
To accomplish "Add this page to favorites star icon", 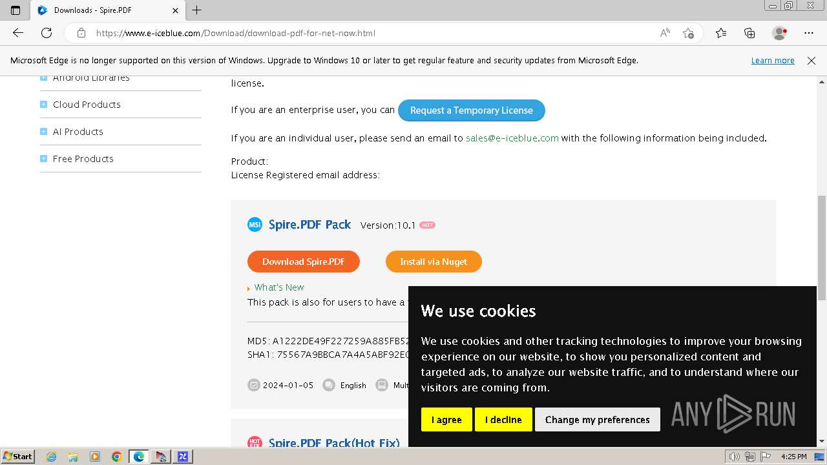I will 688,33.
